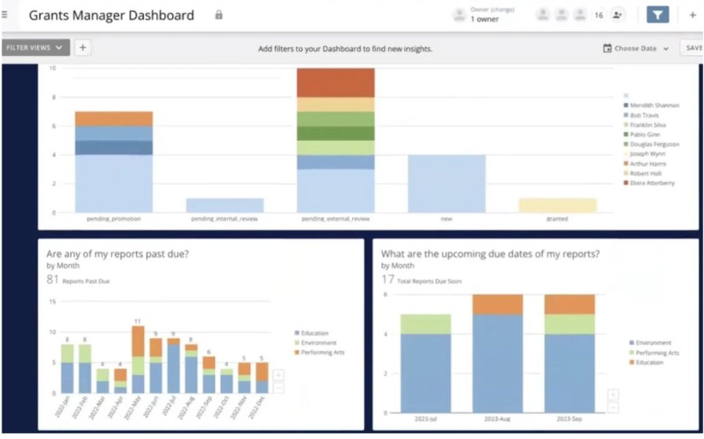Image resolution: width=704 pixels, height=439 pixels.
Task: Click the 2023-Aug bar
Action: pos(497,354)
